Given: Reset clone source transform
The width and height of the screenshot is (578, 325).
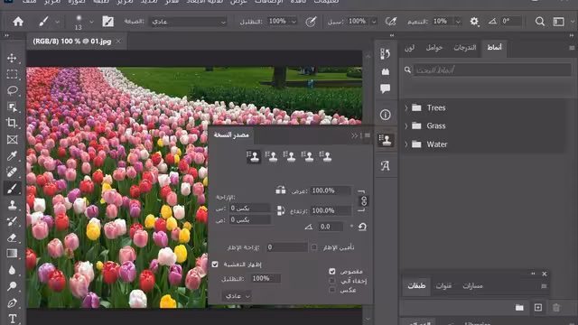Looking at the screenshot, I should (x=362, y=227).
